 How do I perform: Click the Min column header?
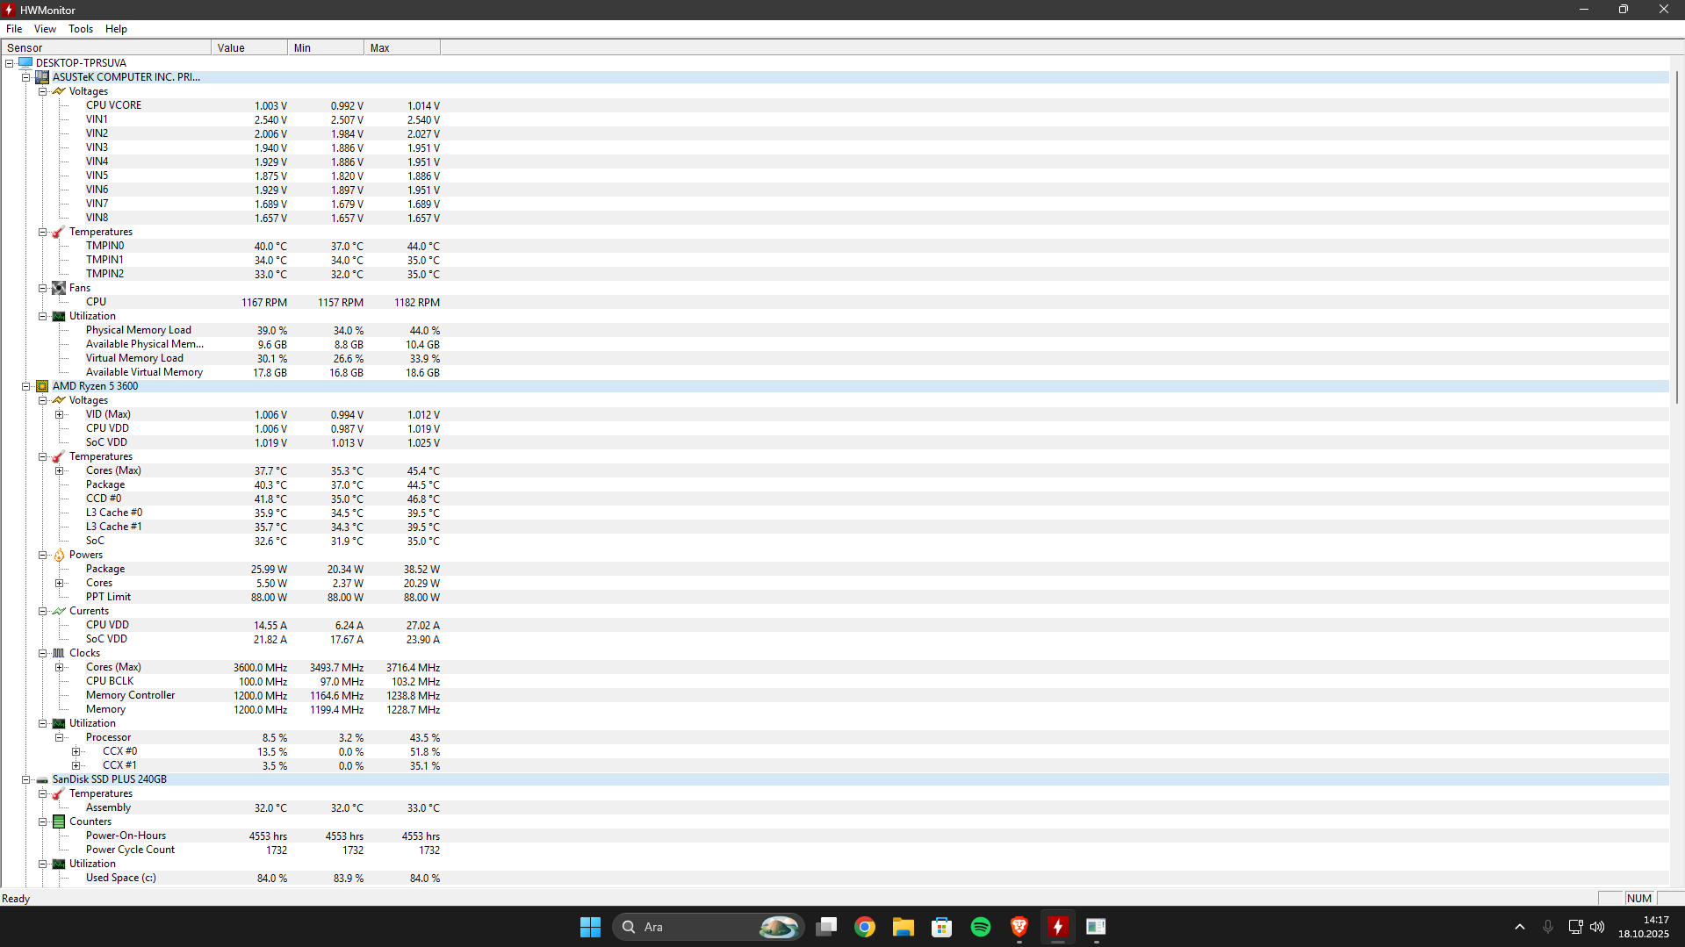326,47
